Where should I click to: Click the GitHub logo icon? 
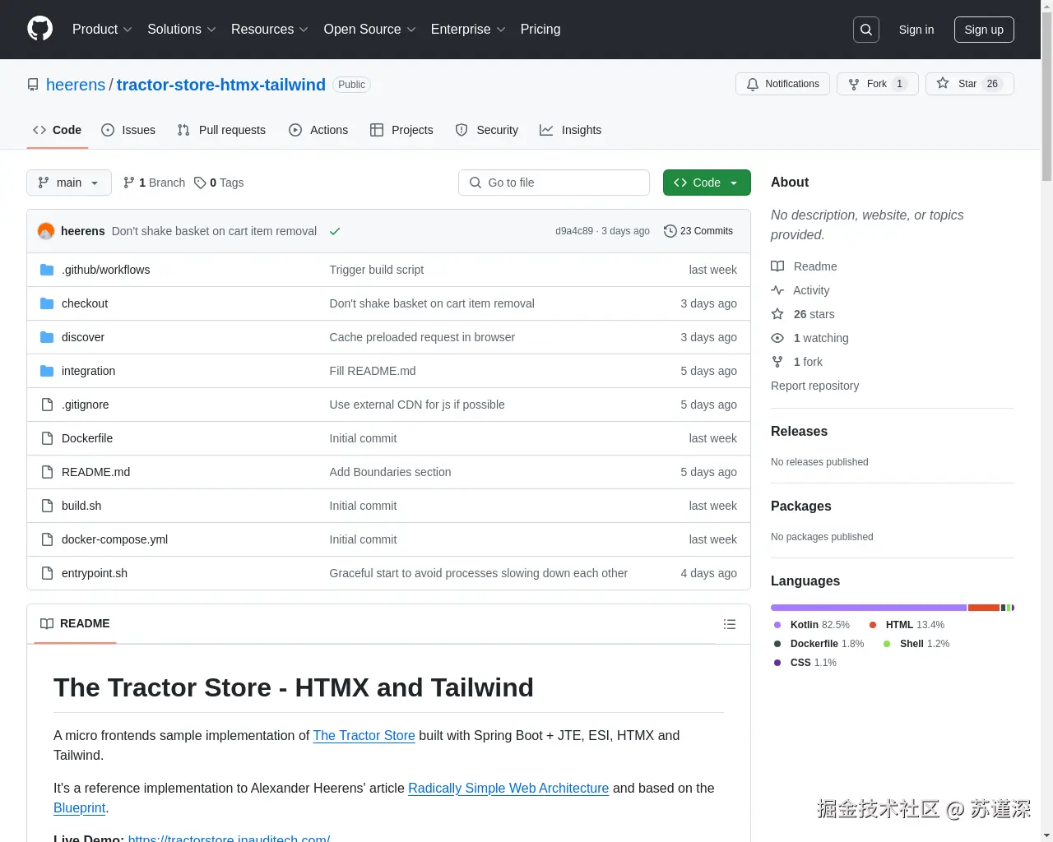39,29
